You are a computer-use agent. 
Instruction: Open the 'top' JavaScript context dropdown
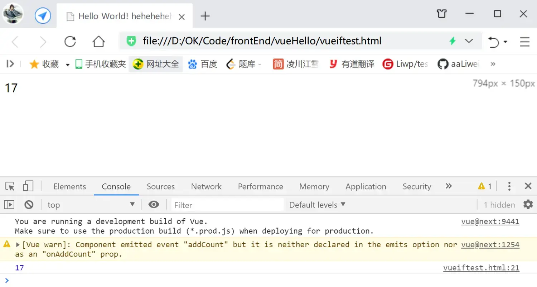(x=91, y=205)
